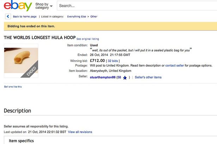Click the See original listing link
The height and width of the screenshot is (144, 217).
tap(88, 39)
